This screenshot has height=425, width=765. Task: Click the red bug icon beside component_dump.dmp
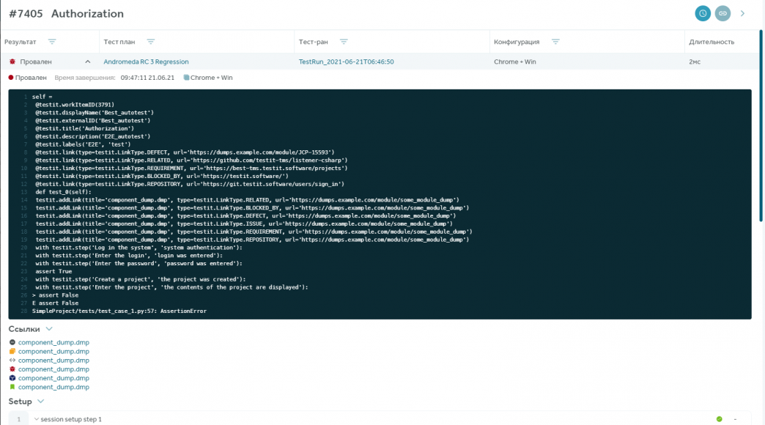click(x=12, y=369)
